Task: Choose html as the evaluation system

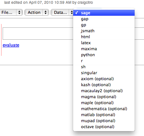Action: tap(104, 37)
